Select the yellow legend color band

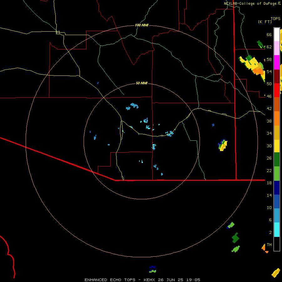point(277,146)
